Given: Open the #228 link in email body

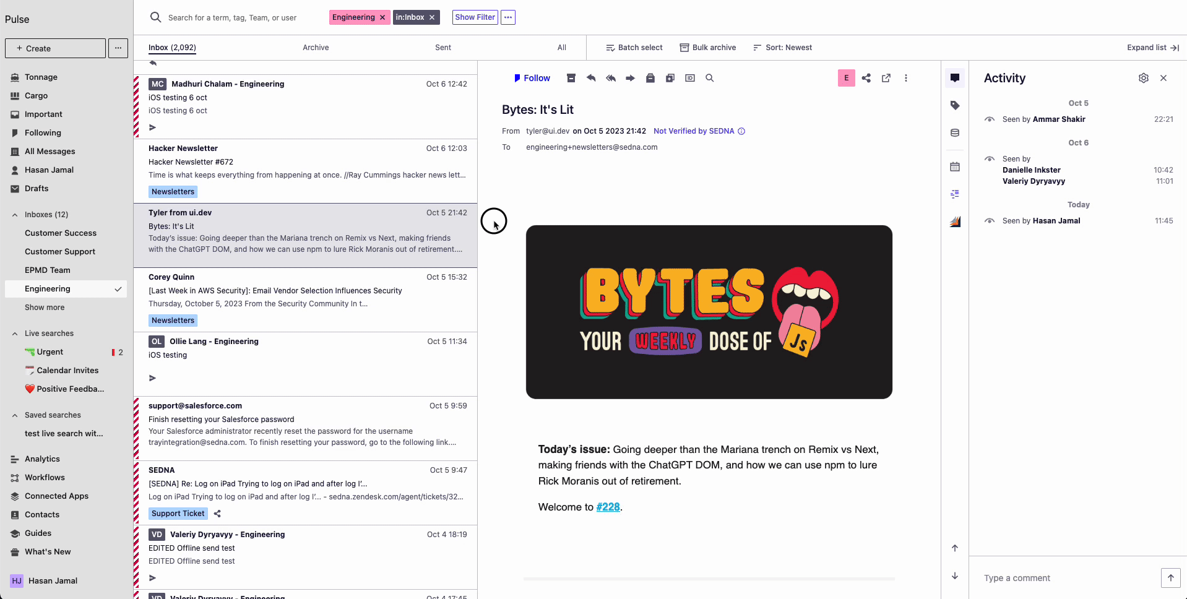Looking at the screenshot, I should tap(608, 507).
